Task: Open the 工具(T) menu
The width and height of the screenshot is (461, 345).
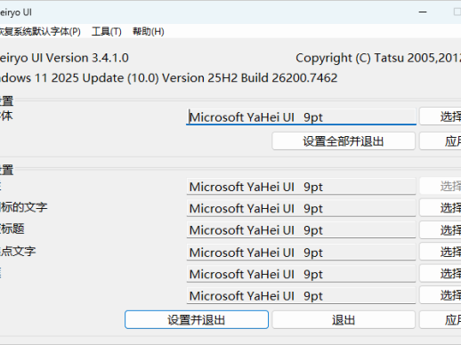Action: [107, 31]
